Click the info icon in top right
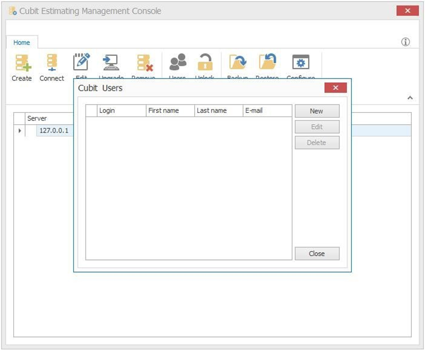The width and height of the screenshot is (425, 350). [405, 42]
